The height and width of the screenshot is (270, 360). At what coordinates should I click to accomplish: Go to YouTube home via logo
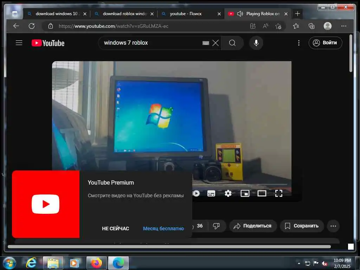tap(48, 43)
